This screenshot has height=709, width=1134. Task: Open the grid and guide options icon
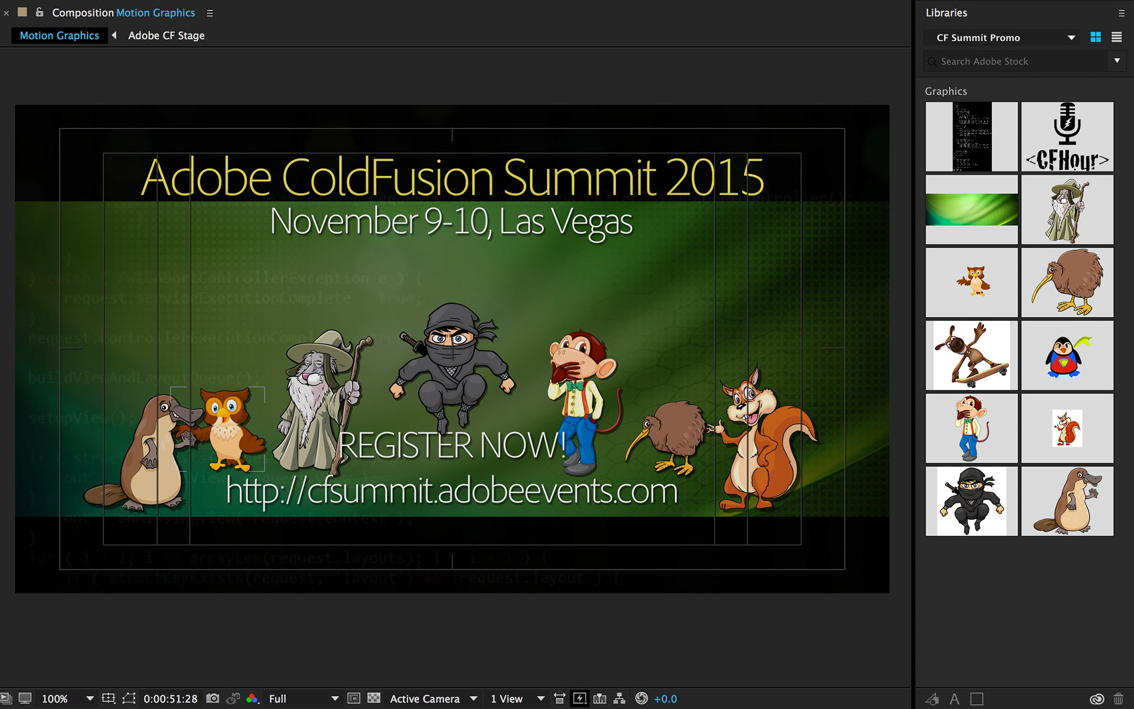(108, 698)
